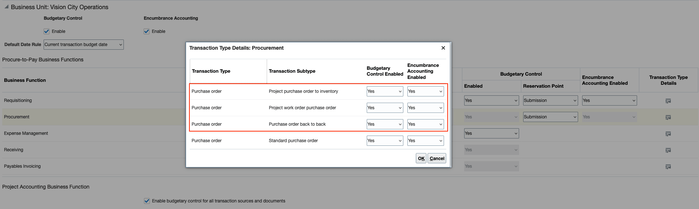Toggle Encumbrance Accounting Enable checkbox
The height and width of the screenshot is (209, 699).
[147, 31]
